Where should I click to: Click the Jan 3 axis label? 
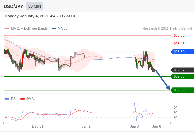pos(135,126)
